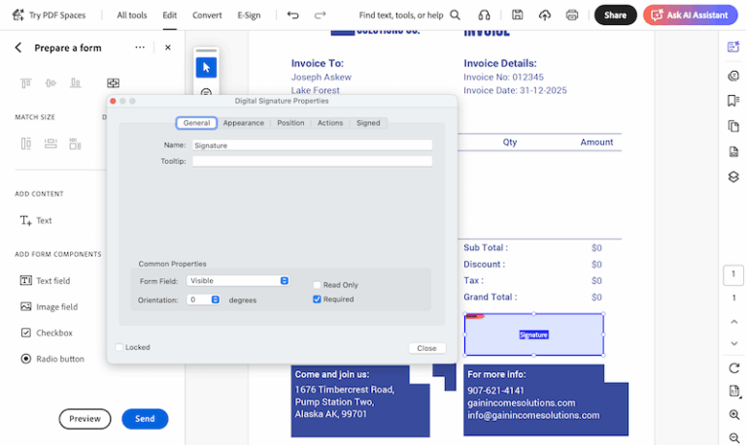746x445 pixels.
Task: Select the arrow selection tool
Action: coord(206,67)
